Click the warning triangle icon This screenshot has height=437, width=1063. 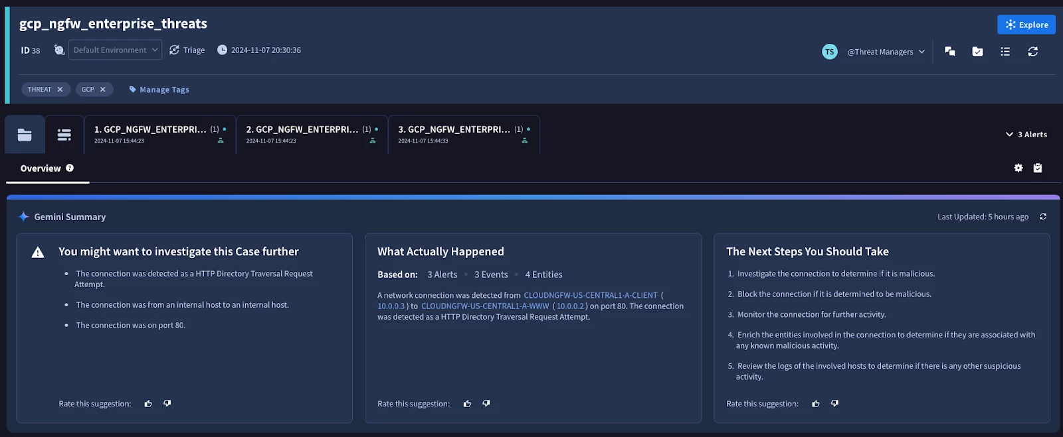tap(38, 252)
